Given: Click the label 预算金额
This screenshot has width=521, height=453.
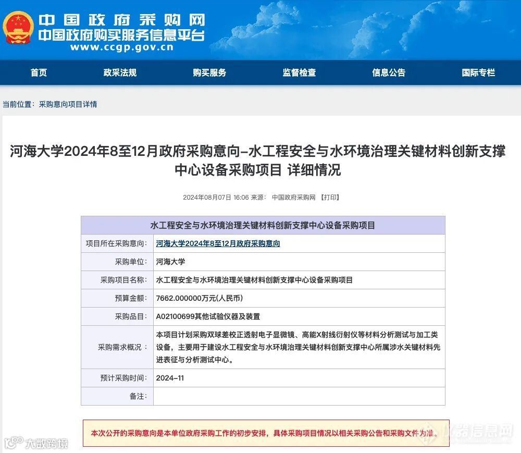Looking at the screenshot, I should coord(131,299).
